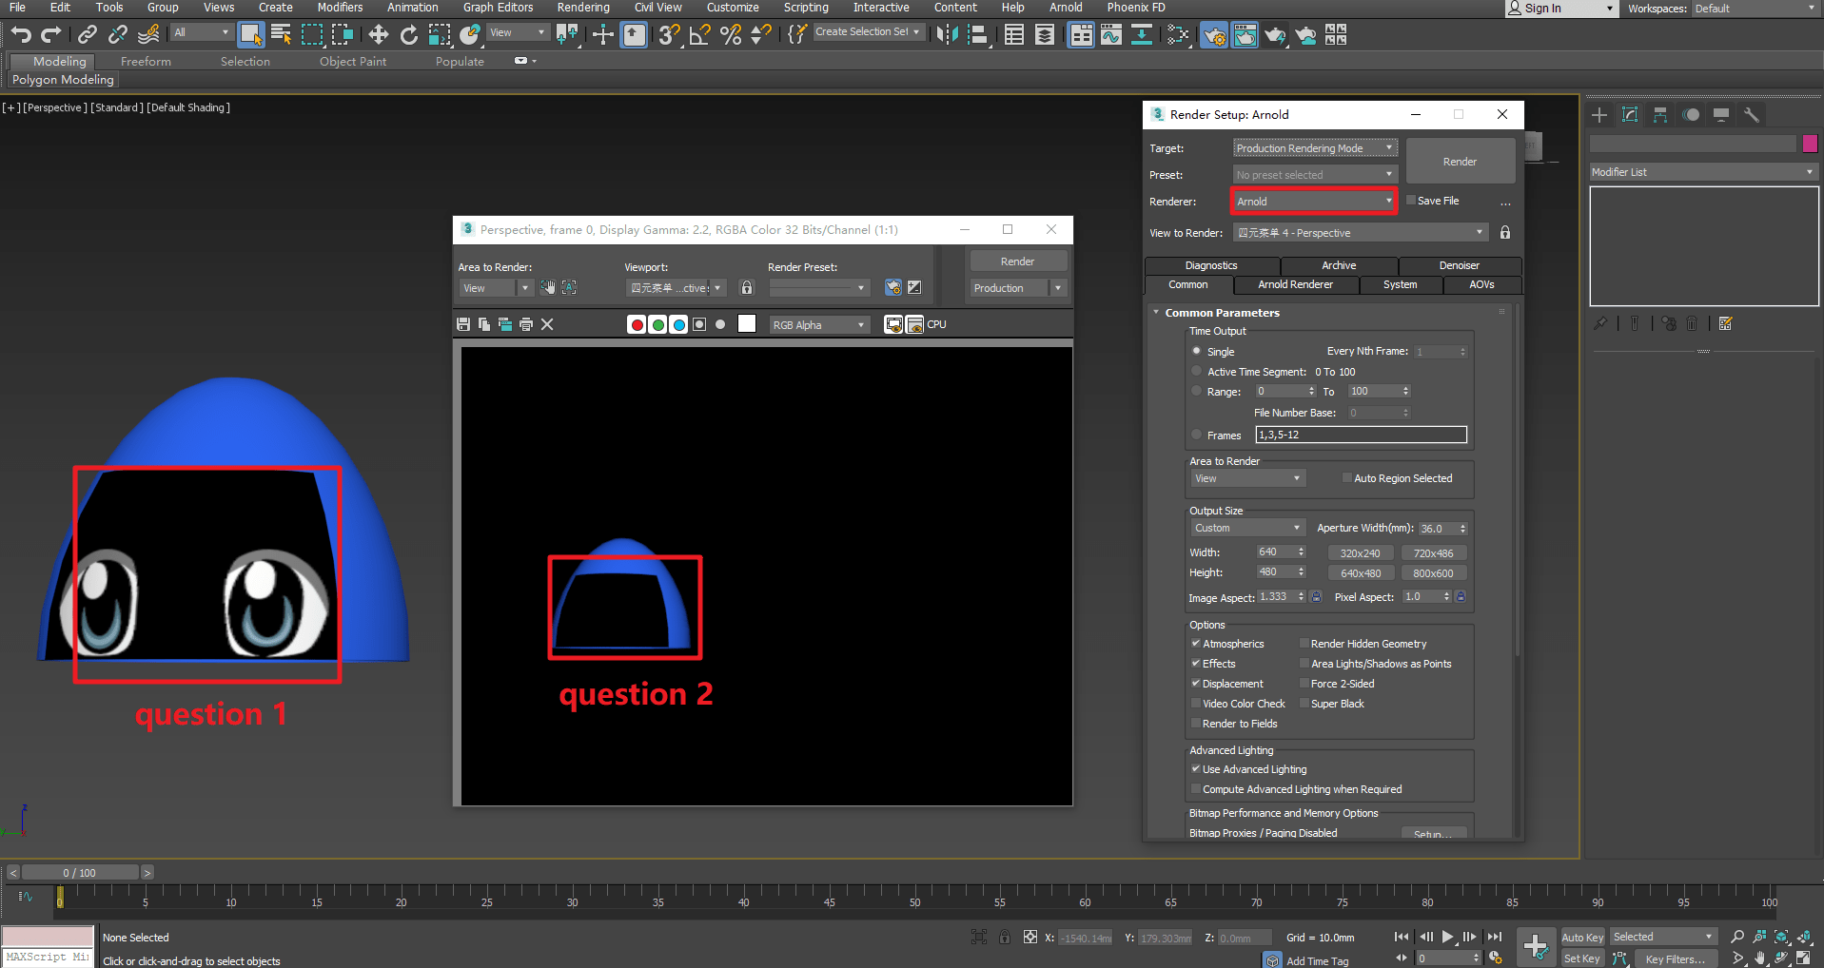The height and width of the screenshot is (968, 1824).
Task: Expand the RGB Alpha channel dropdown
Action: click(x=818, y=325)
